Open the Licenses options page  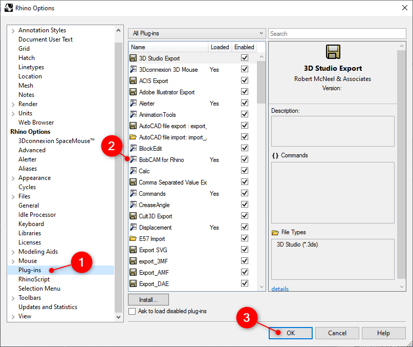pos(30,242)
